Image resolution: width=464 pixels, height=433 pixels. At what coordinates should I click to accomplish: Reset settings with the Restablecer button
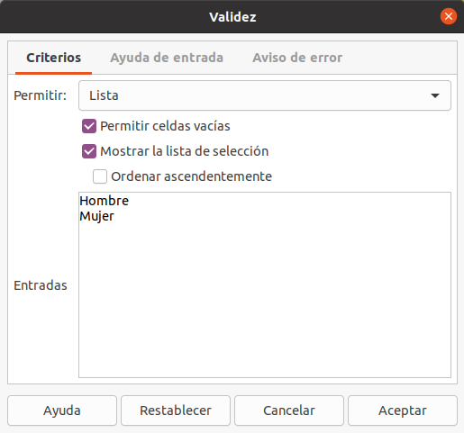(176, 410)
